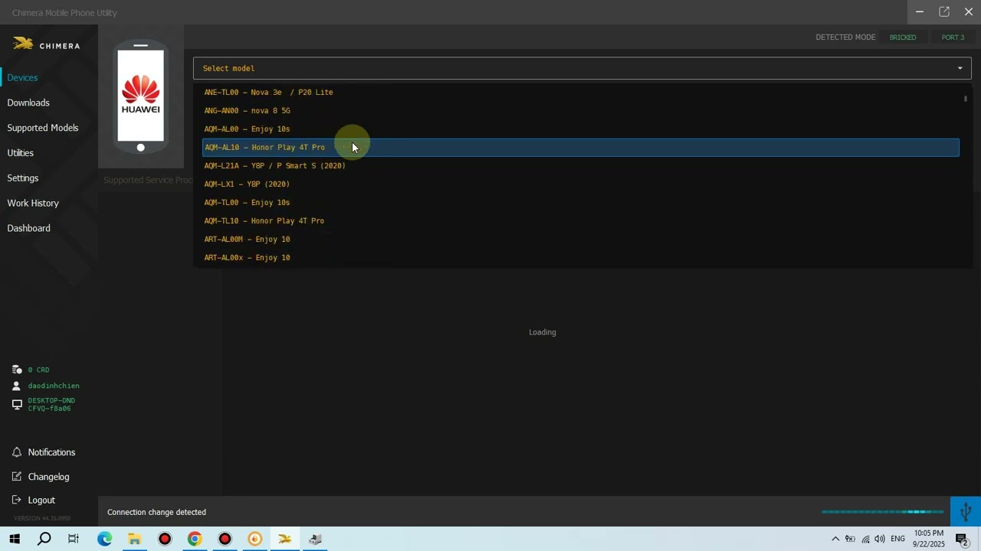Screen dimensions: 981x551
Task: Go to Downloads in the sidebar
Action: tap(28, 103)
